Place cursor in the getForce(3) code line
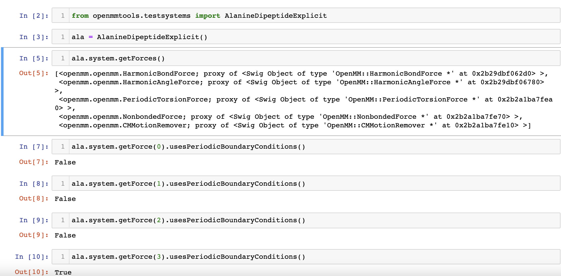Viewport: 561px width, 276px height. point(188,256)
